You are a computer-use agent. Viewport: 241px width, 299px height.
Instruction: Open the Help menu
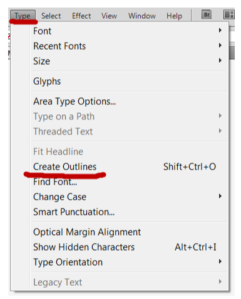click(x=175, y=16)
